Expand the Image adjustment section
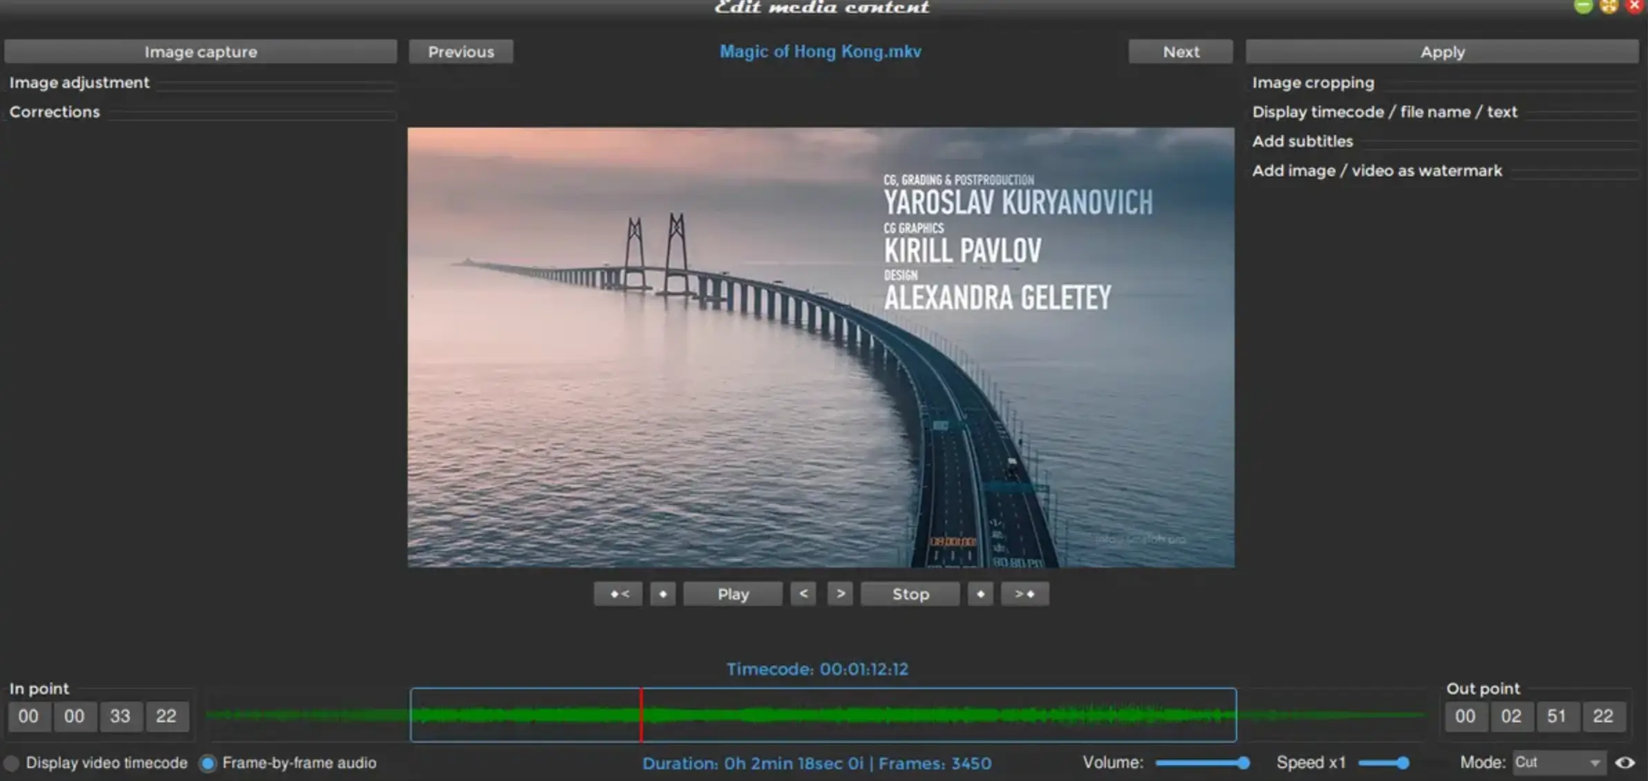The width and height of the screenshot is (1648, 781). point(79,83)
